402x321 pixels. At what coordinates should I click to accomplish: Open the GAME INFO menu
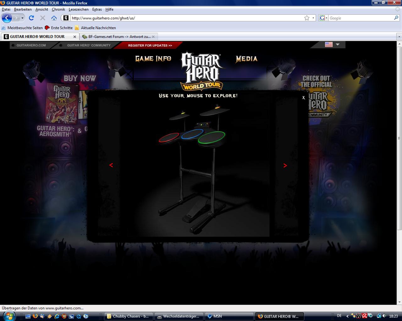click(153, 59)
